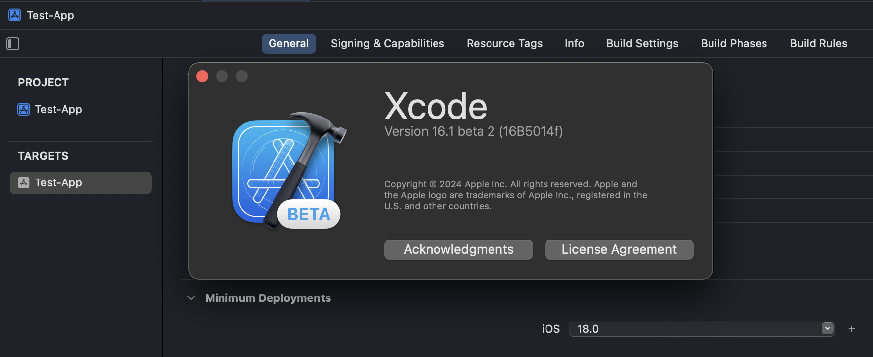Click the Xcode BETA hammer app icon
Image resolution: width=873 pixels, height=357 pixels.
click(289, 171)
